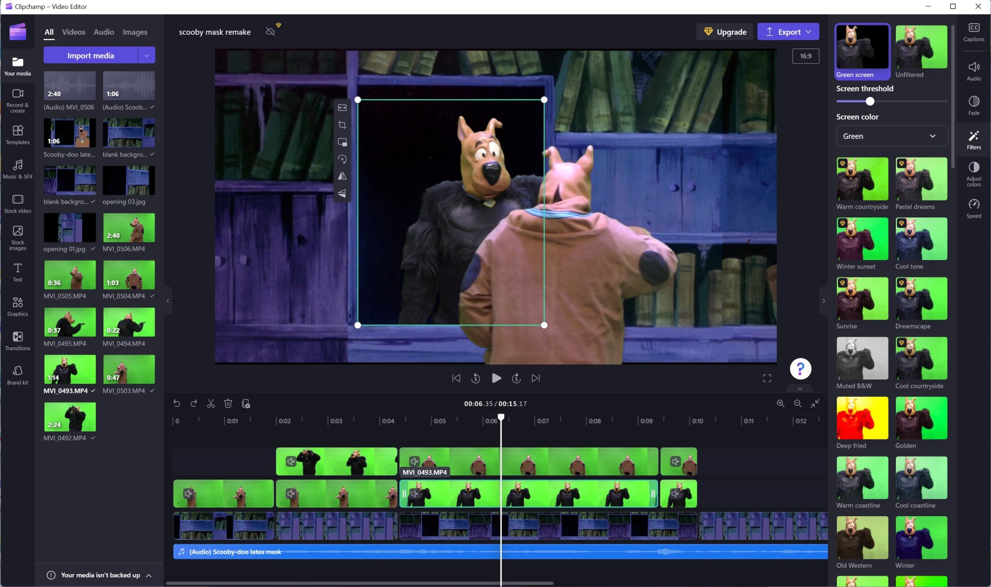Click the project title scooby mask remake
This screenshot has width=991, height=587.
[215, 32]
